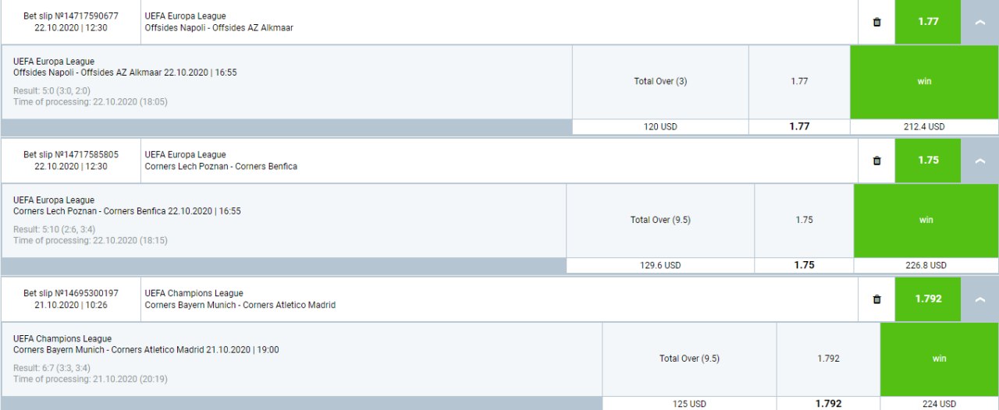Image resolution: width=999 pixels, height=410 pixels.
Task: Open Corners Lech Poznan - Corners Benfica title
Action: (x=221, y=167)
